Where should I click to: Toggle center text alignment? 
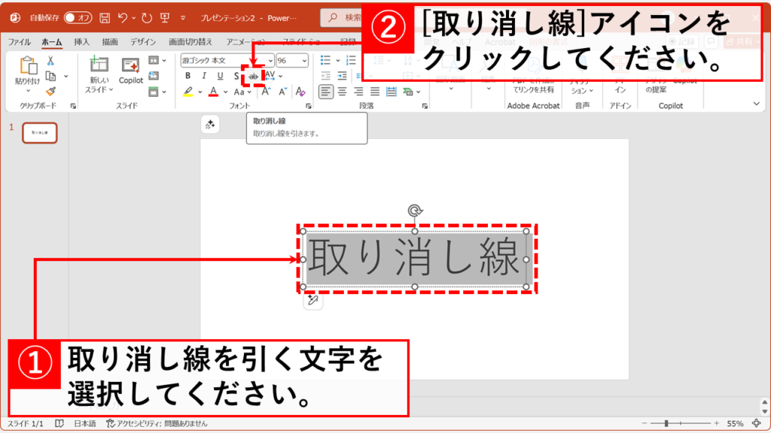(x=342, y=92)
